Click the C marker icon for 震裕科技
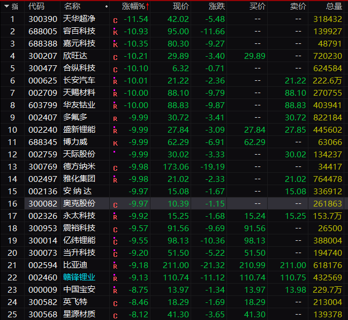Screen dimensions: 348x320 tap(115, 230)
